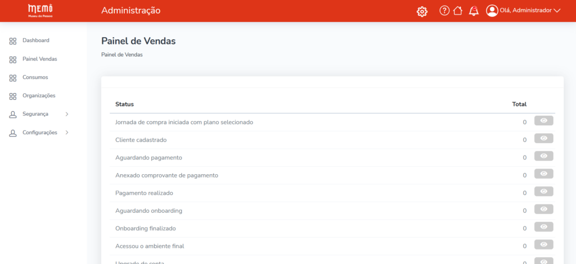Open the notifications bell icon
Viewport: 576px width, 264px height.
pos(474,11)
